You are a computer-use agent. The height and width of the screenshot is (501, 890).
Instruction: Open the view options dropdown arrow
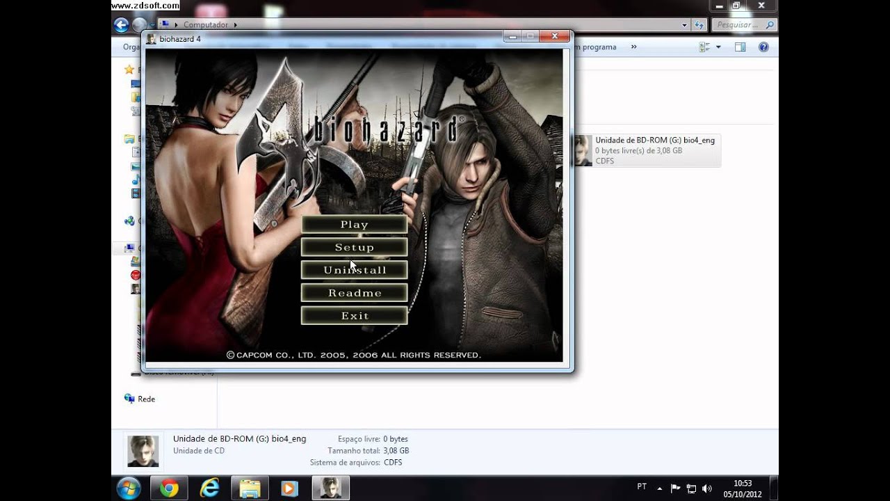[x=718, y=47]
